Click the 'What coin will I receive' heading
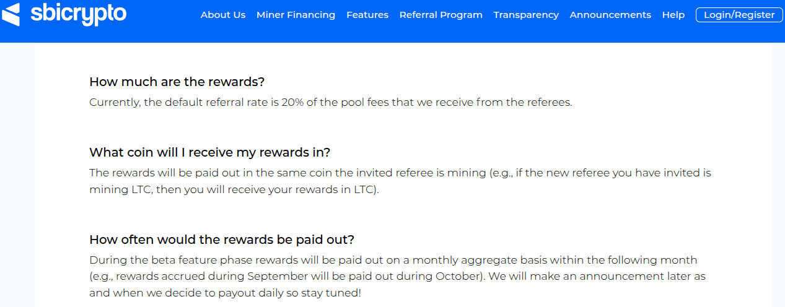 210,152
